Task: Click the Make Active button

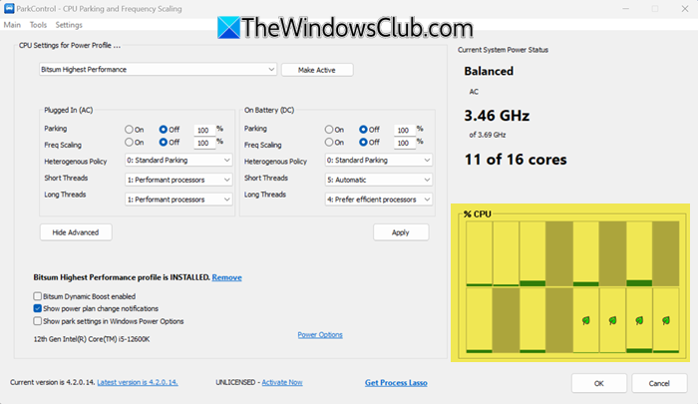Action: click(317, 70)
